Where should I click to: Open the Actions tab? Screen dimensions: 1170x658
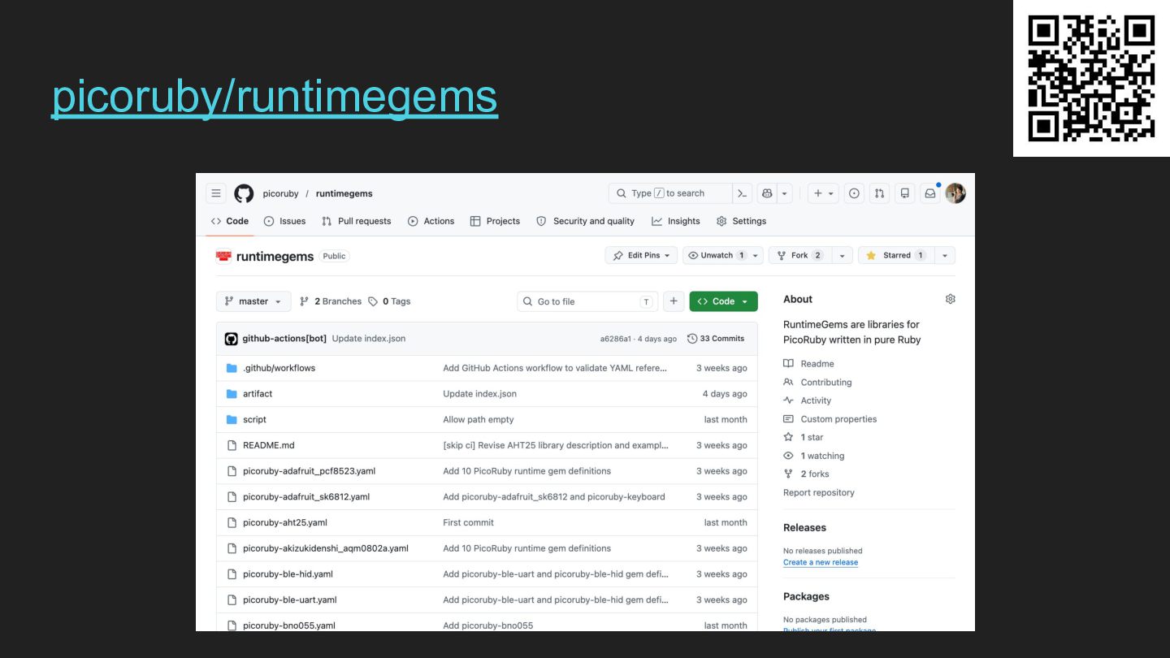431,221
